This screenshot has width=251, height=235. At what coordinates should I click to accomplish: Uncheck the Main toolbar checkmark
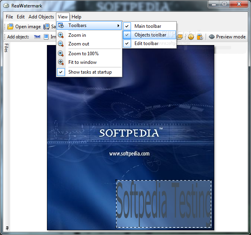127,26
